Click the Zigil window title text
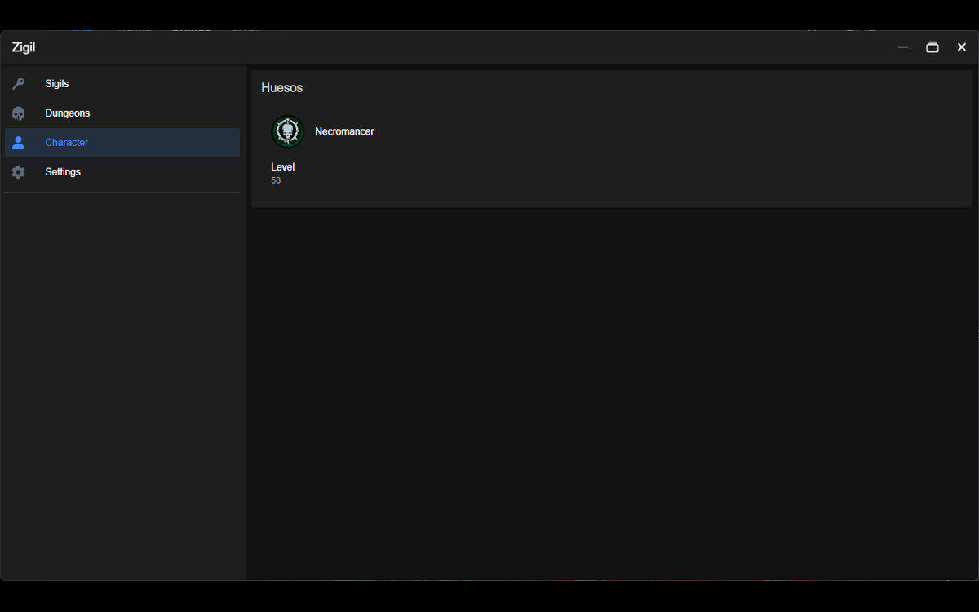This screenshot has height=612, width=979. [24, 47]
